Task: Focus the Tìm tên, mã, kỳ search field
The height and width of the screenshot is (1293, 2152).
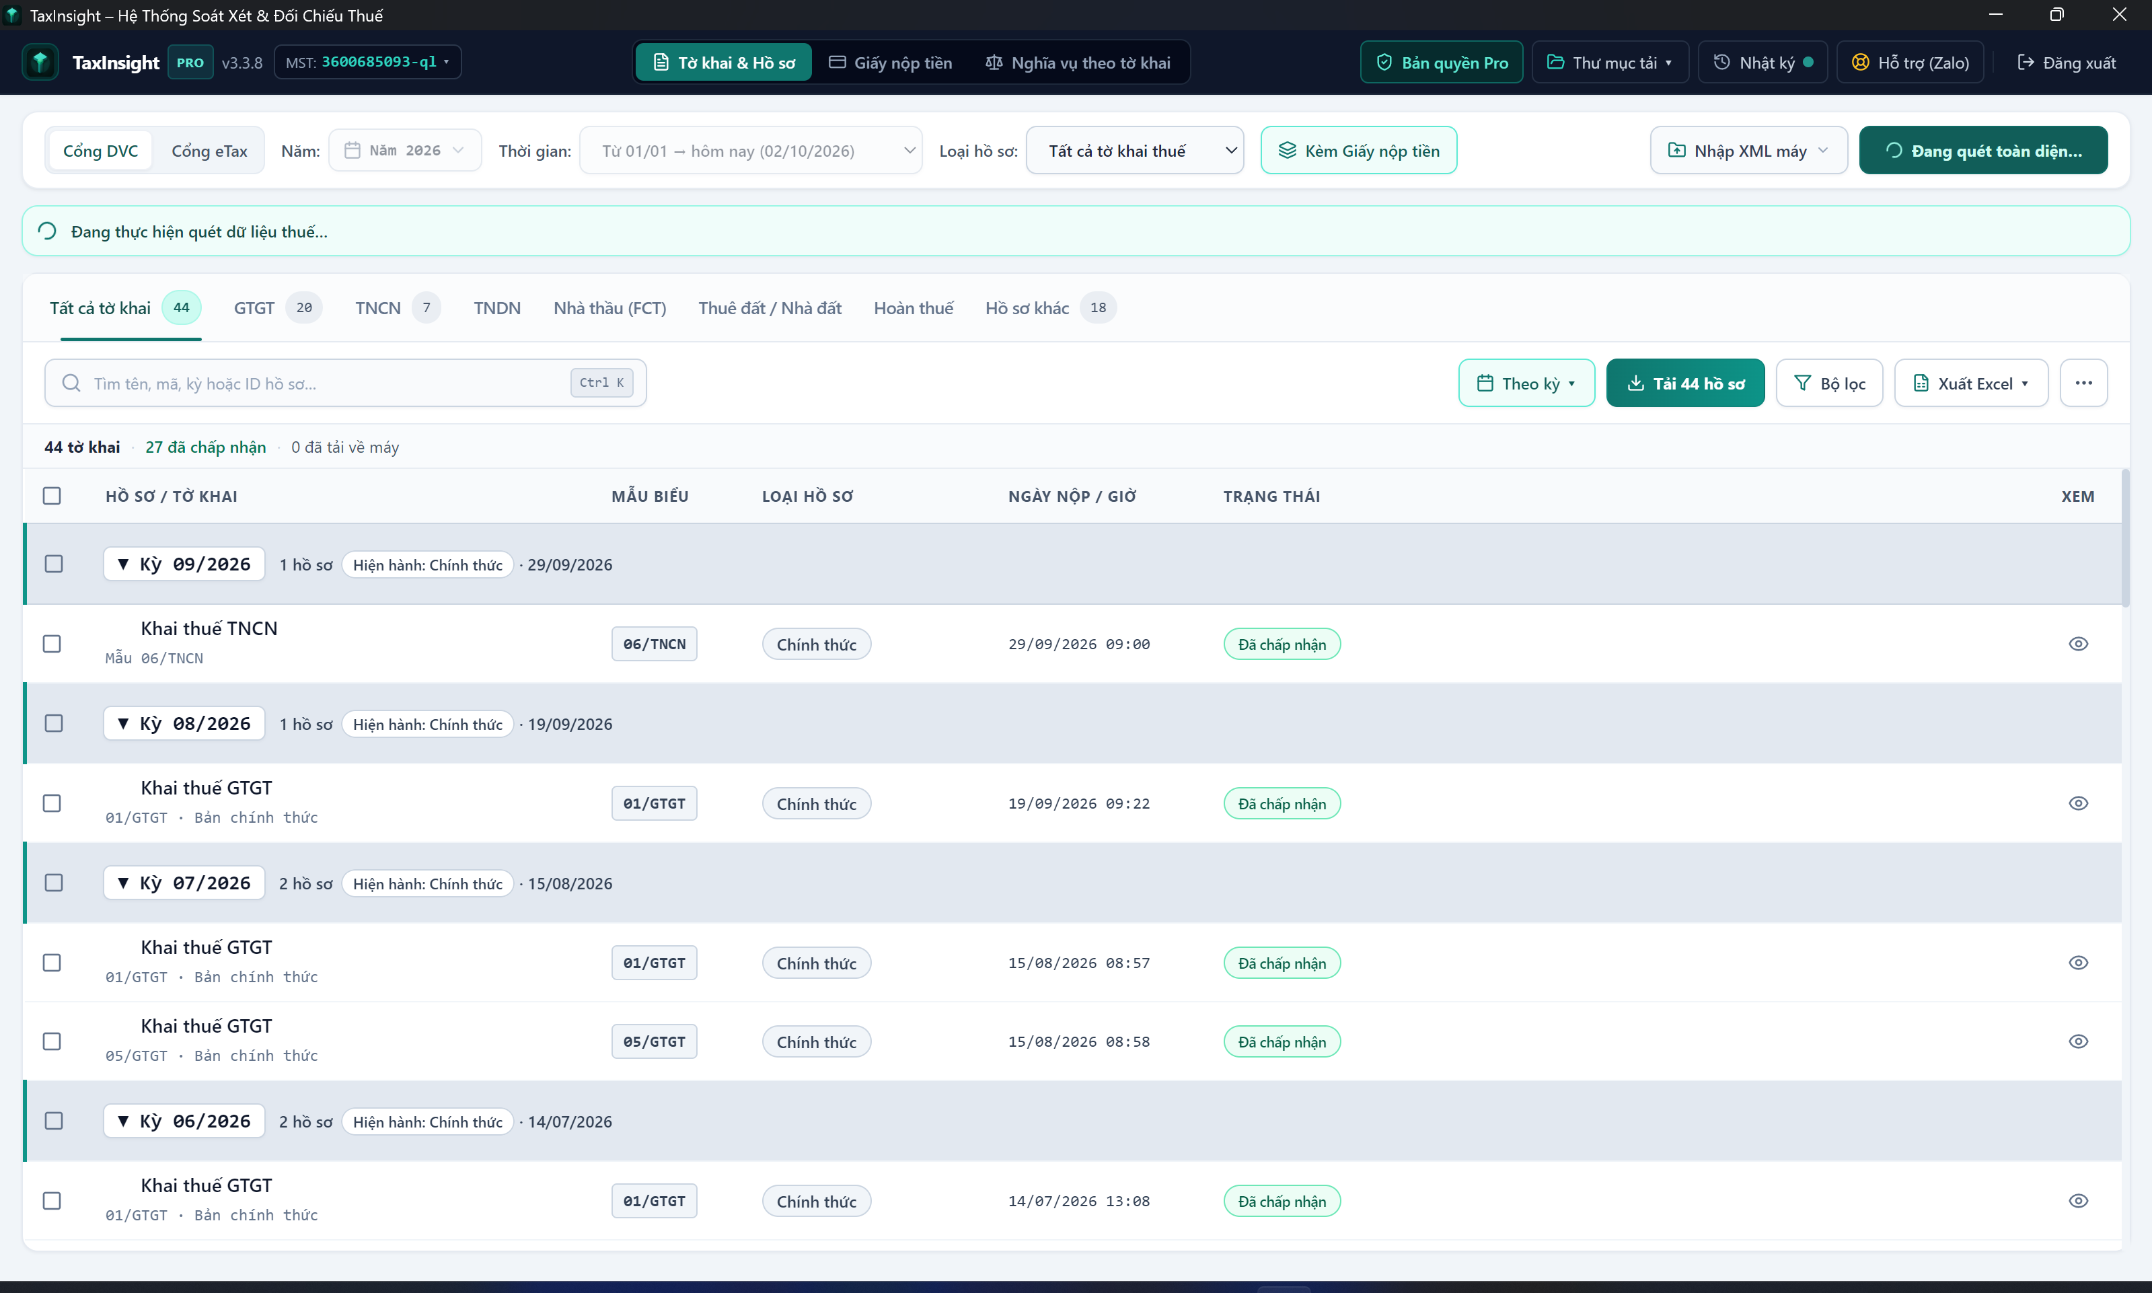Action: pyautogui.click(x=345, y=383)
